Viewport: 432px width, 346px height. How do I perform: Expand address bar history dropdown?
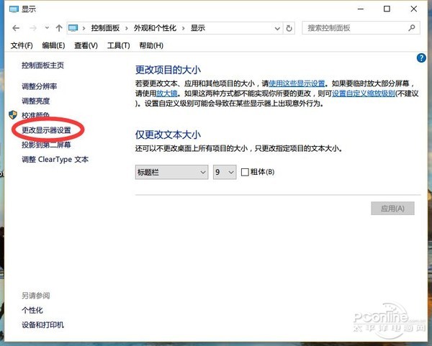tap(277, 28)
